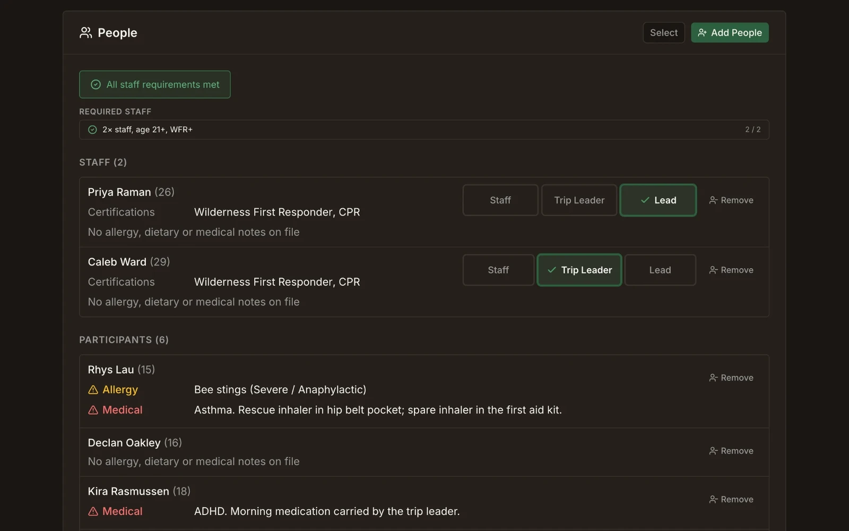
Task: Remove Declan Oakley from participants
Action: tap(731, 451)
